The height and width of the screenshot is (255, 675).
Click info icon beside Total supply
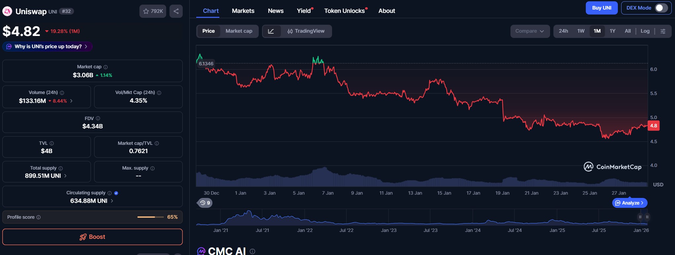pyautogui.click(x=61, y=168)
